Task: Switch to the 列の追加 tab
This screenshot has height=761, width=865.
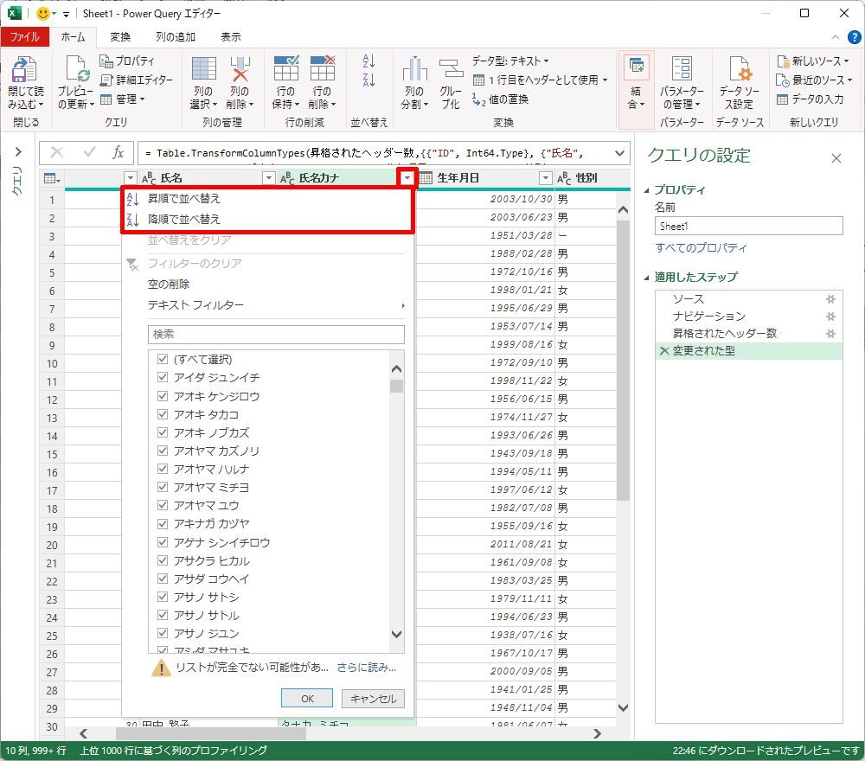Action: (175, 37)
